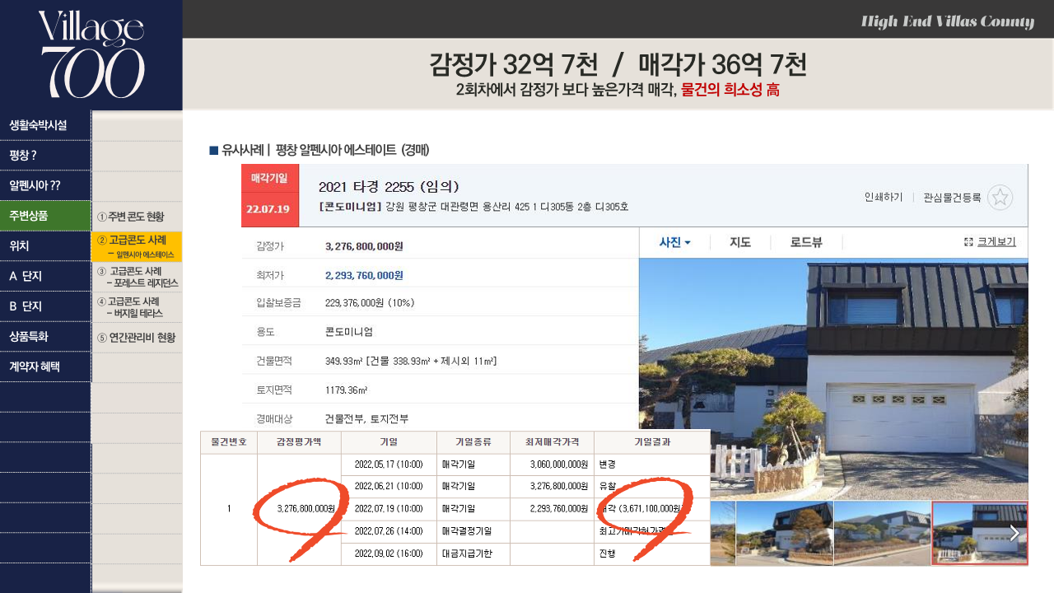Select submenu ① 주변 콘도 현황
The height and width of the screenshot is (593, 1054).
tap(136, 217)
